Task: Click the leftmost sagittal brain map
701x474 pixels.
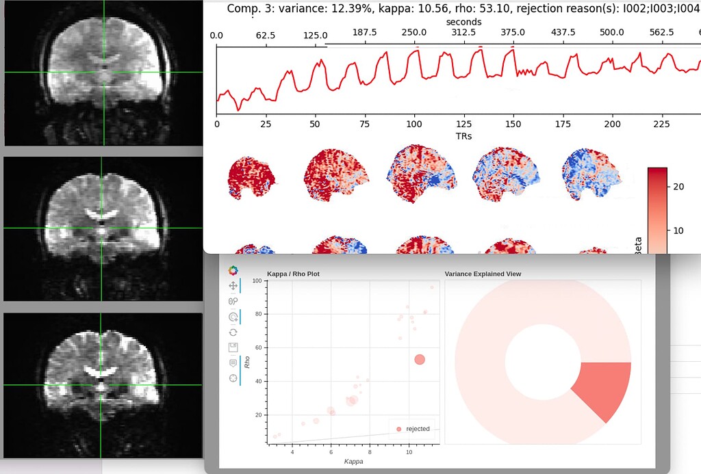Action: click(252, 174)
